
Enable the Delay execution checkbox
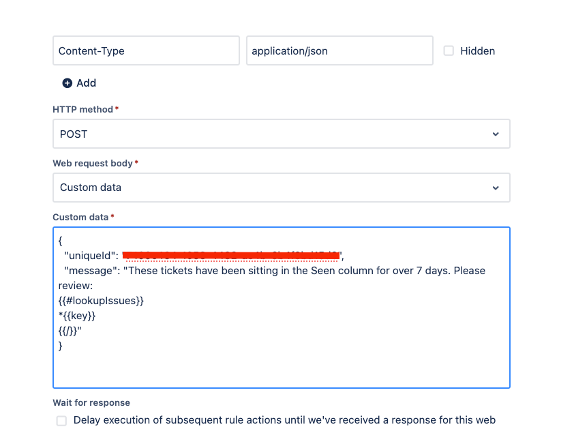(61, 421)
